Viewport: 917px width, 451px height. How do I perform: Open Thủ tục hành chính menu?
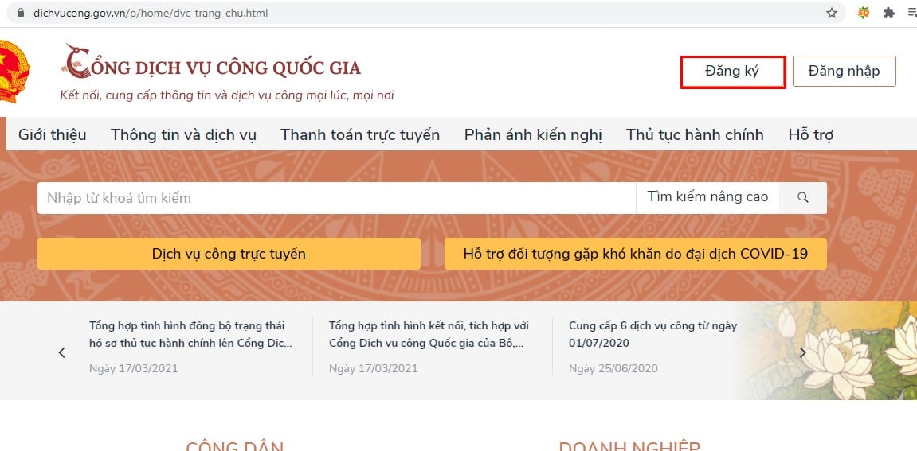coord(695,135)
